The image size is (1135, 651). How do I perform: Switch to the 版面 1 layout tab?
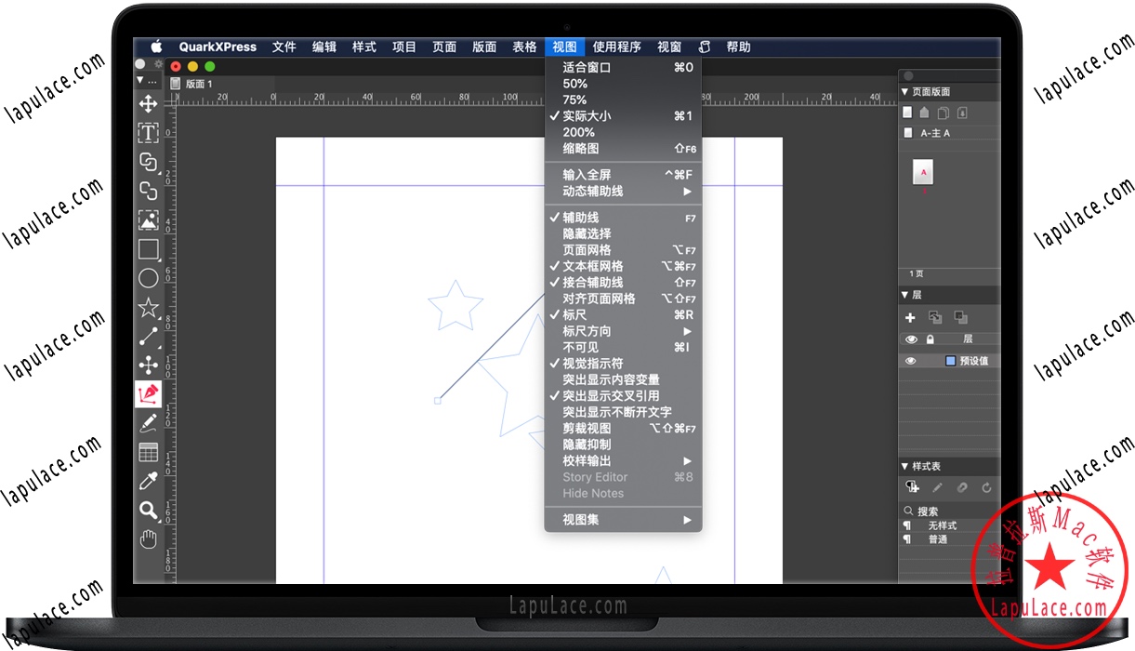[x=198, y=83]
